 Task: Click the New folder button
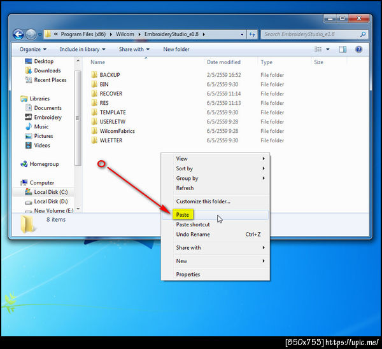point(176,50)
